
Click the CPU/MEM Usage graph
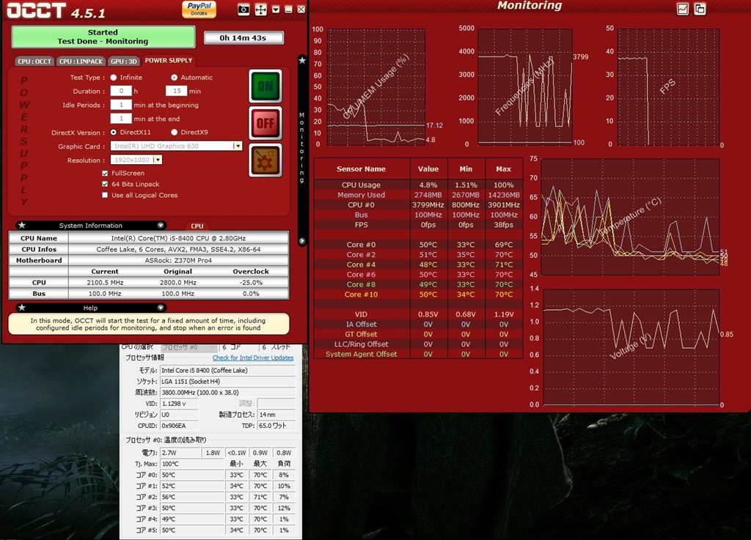(x=376, y=87)
